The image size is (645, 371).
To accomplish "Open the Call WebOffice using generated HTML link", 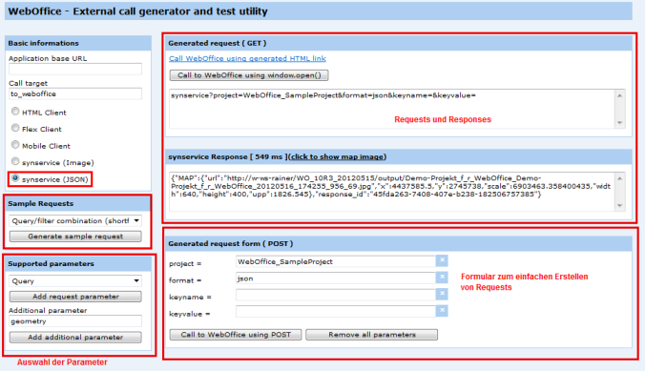I will click(247, 58).
